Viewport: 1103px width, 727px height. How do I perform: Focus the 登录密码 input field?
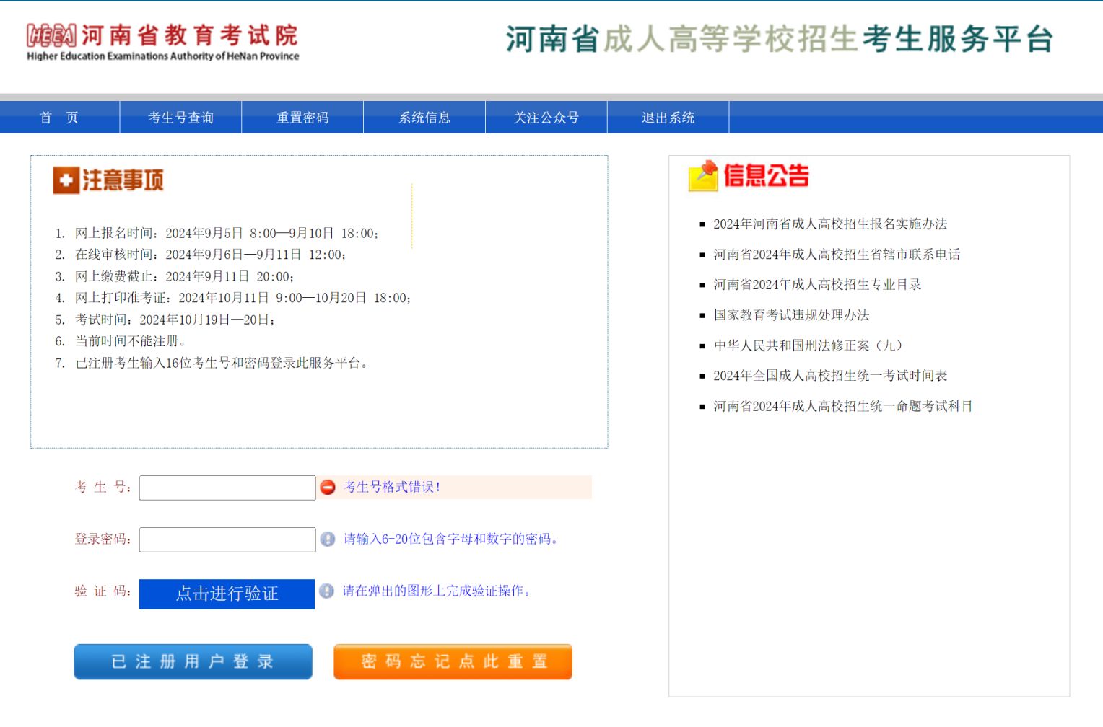[x=227, y=539]
